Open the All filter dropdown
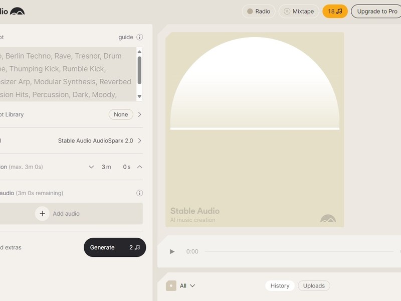401x301 pixels. coord(187,285)
